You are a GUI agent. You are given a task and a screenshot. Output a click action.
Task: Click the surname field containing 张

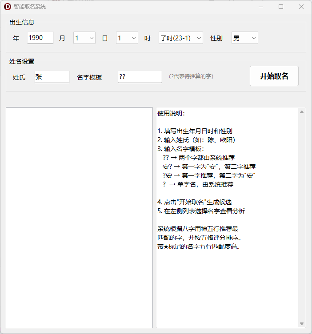tap(52, 77)
